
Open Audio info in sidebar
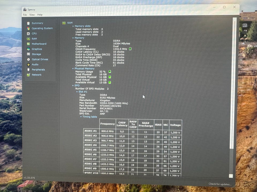tap(35, 65)
